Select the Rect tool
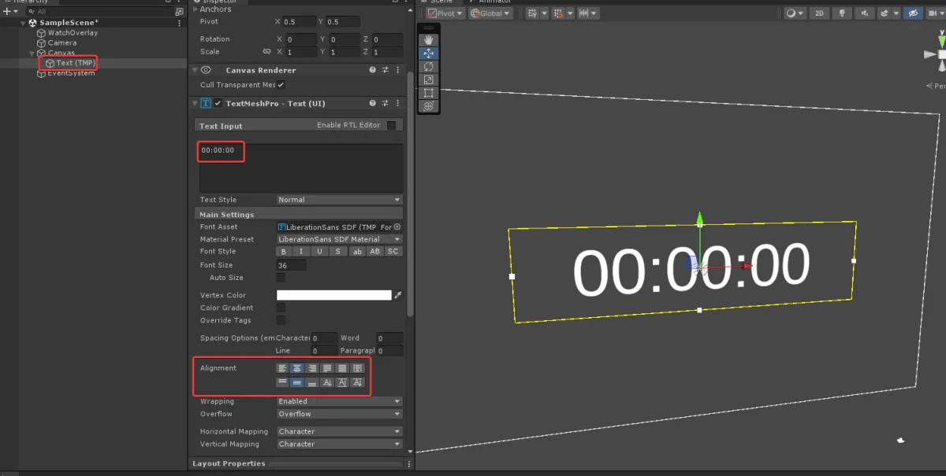946x476 pixels. [x=429, y=93]
